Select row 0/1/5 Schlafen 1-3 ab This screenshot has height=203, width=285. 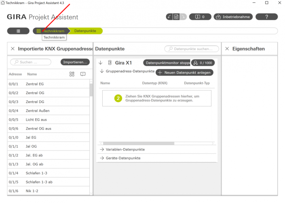pyautogui.click(x=49, y=182)
